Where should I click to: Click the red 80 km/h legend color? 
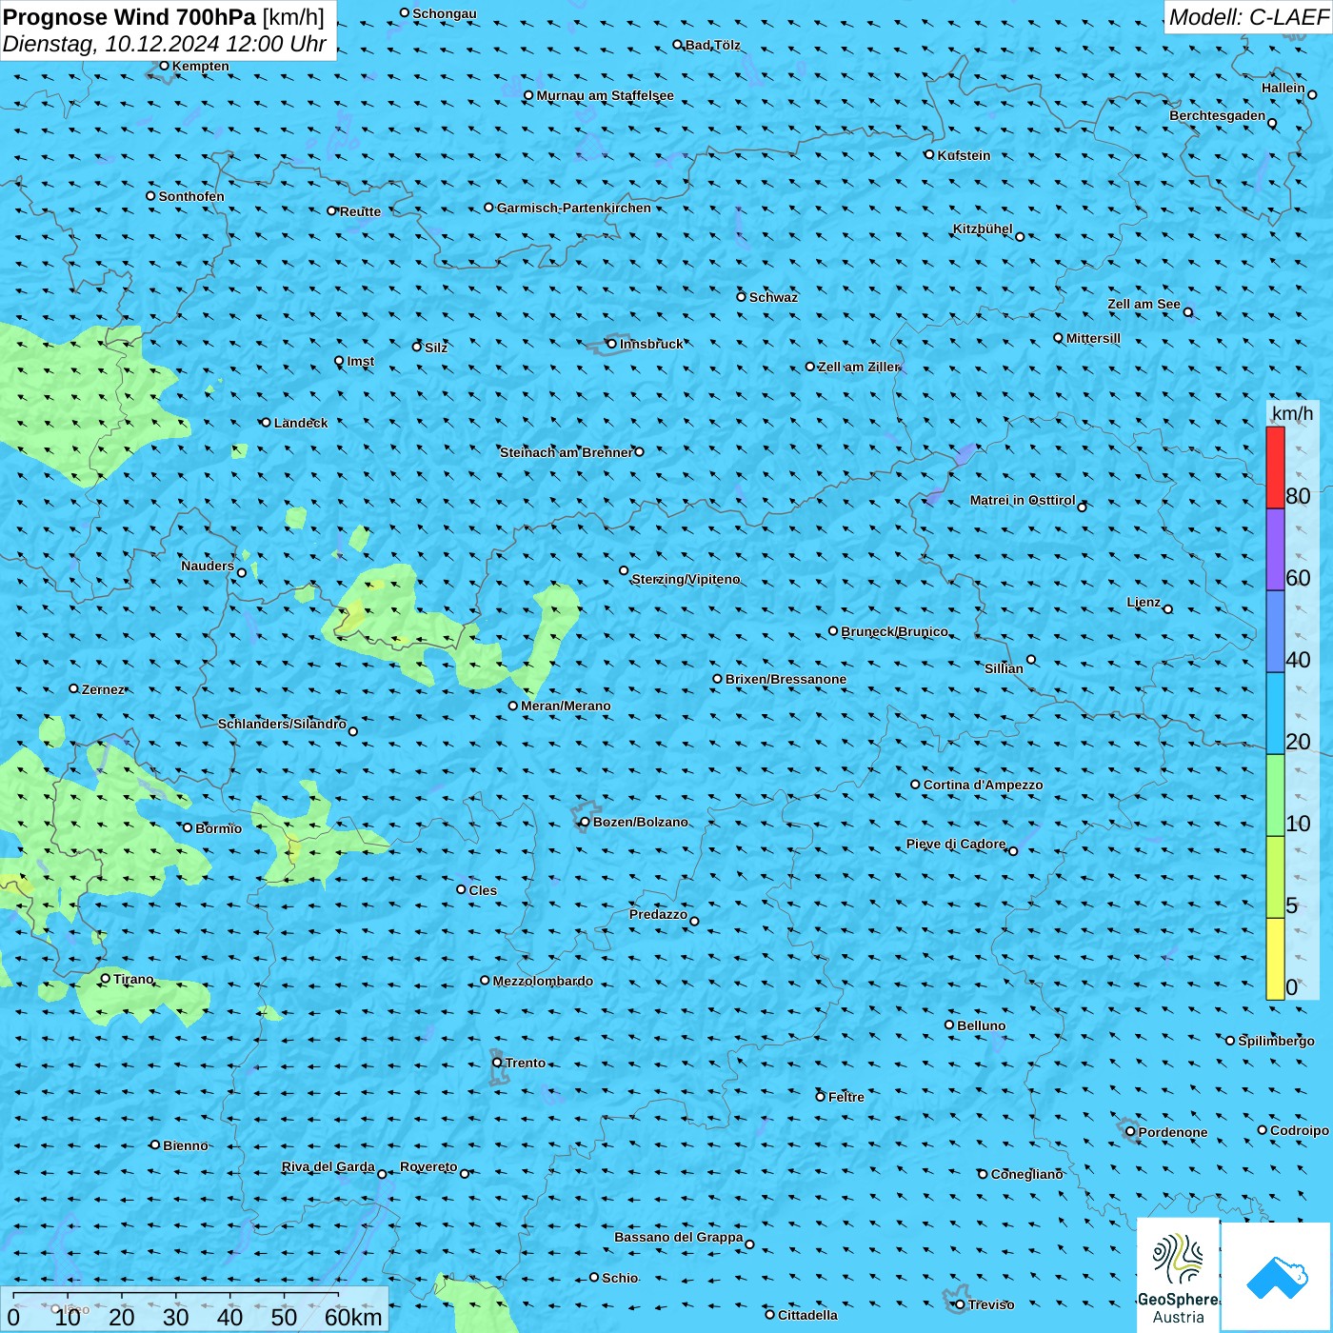coord(1275,468)
